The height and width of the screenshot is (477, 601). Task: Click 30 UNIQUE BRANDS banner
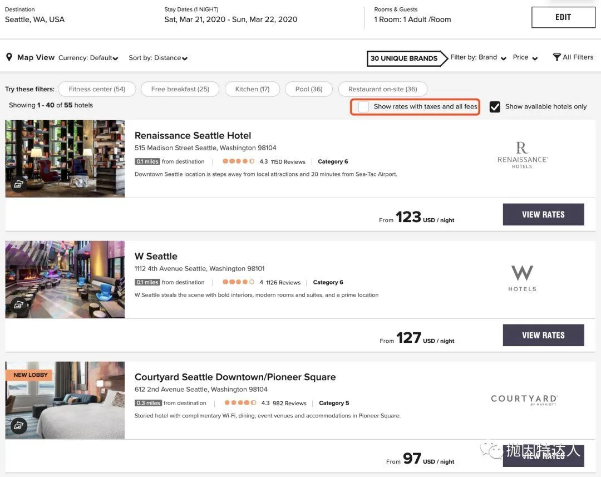point(407,58)
